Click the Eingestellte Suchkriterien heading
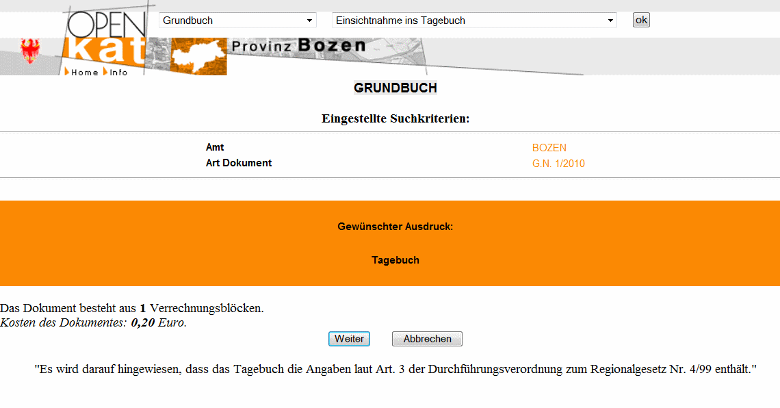 click(395, 119)
